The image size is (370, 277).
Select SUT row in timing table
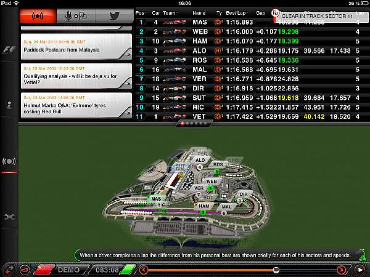252,98
